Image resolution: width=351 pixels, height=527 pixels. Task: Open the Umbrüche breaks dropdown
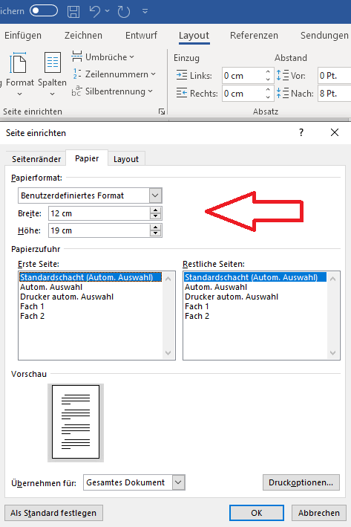pyautogui.click(x=103, y=56)
